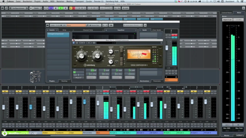Click the Sus Abs button
Screen dimensions: 246x138
click(x=117, y=8)
